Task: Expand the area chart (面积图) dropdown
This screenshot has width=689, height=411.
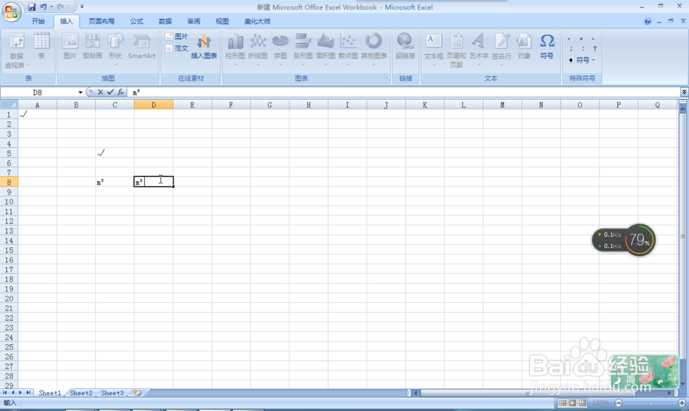Action: point(326,65)
